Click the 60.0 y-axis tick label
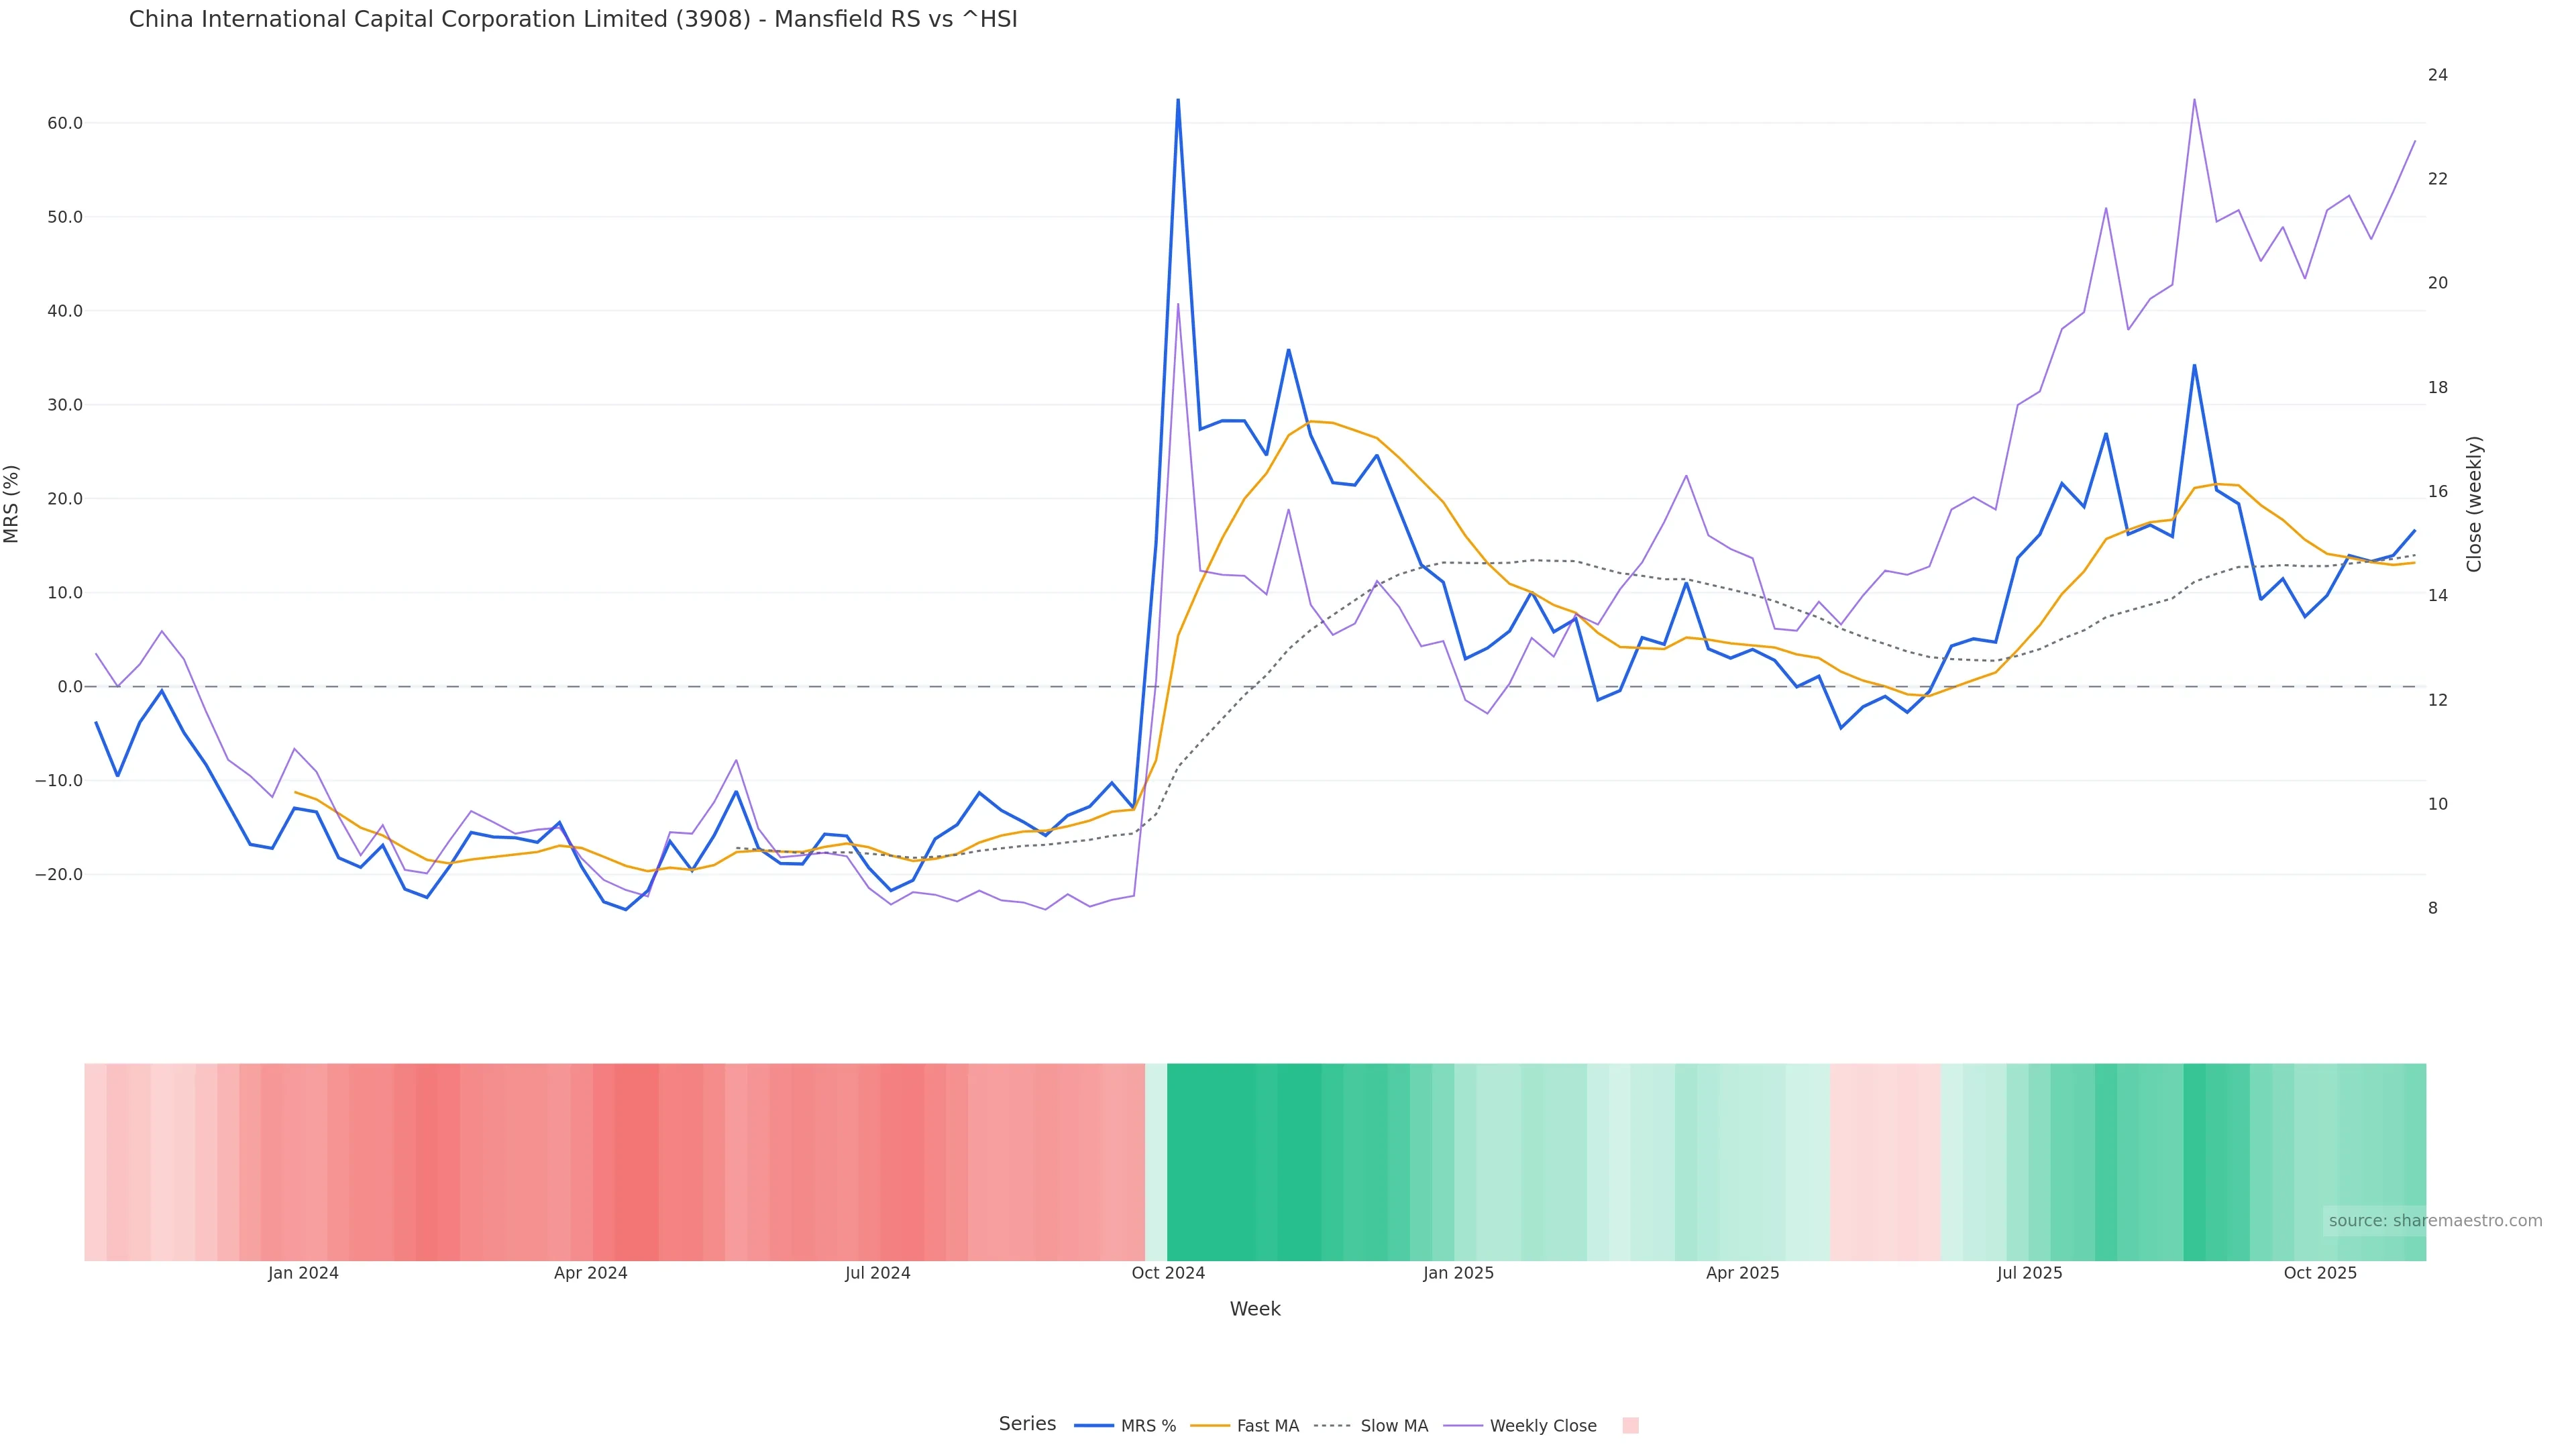Image resolution: width=2576 pixels, height=1449 pixels. click(64, 123)
